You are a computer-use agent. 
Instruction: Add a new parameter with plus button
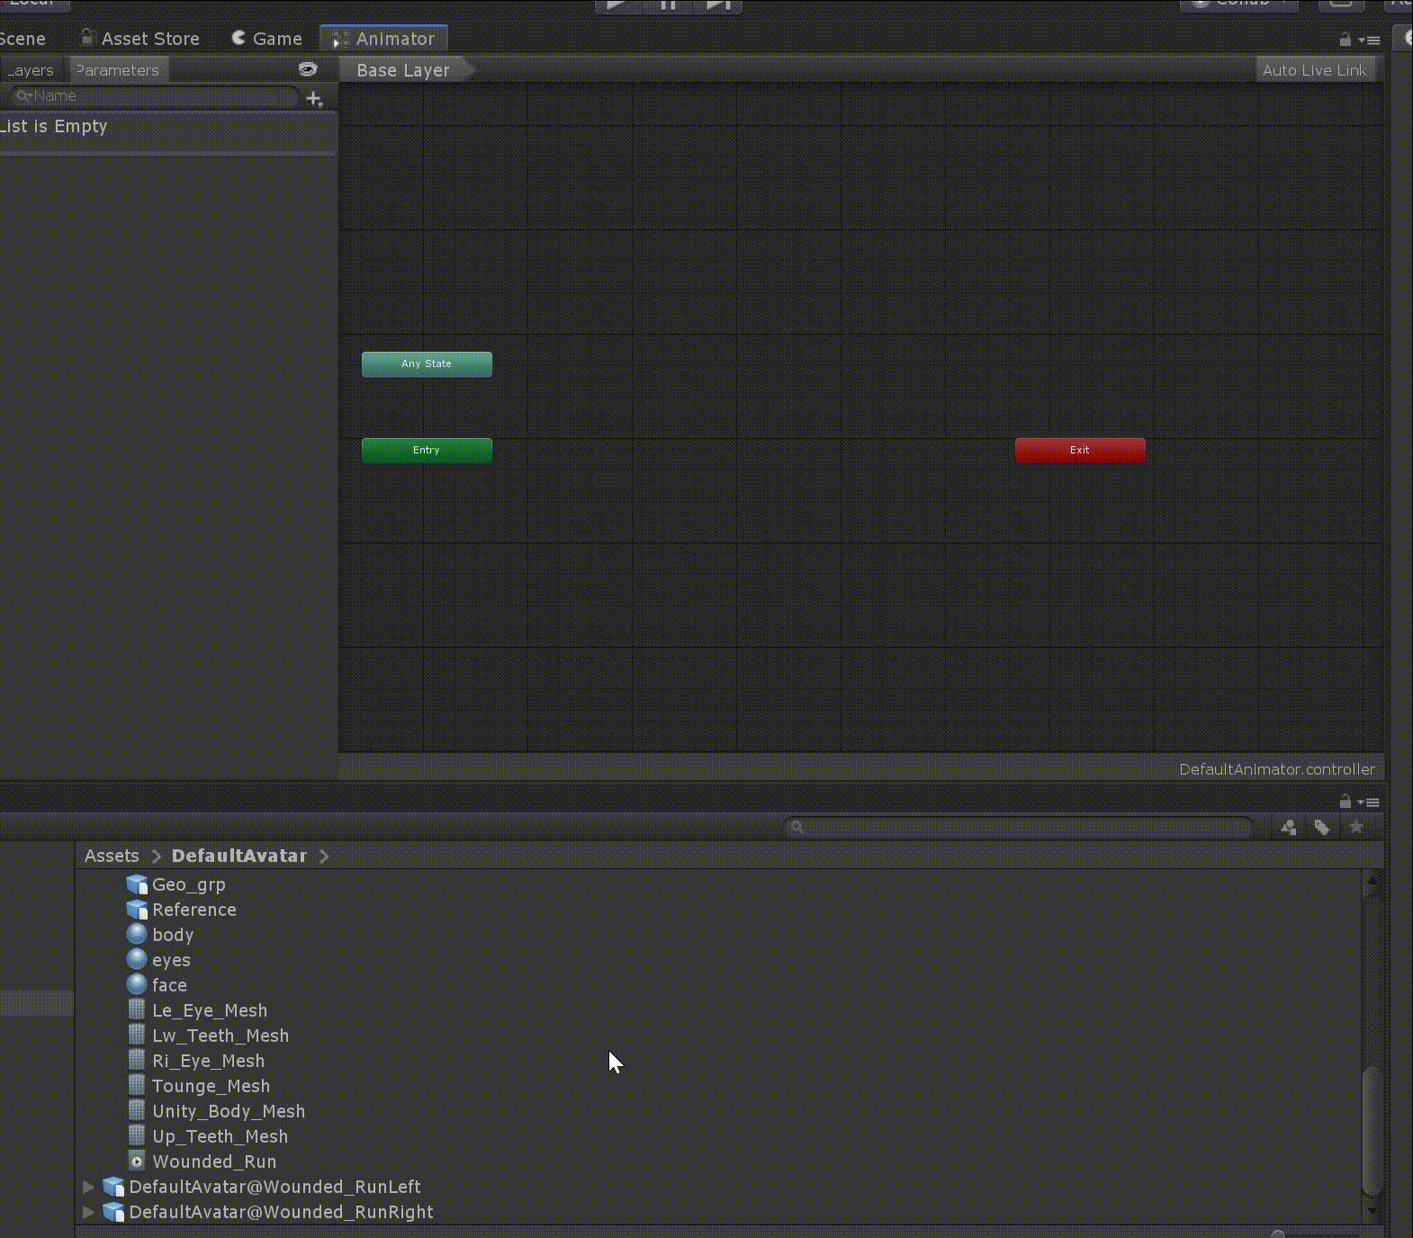314,99
